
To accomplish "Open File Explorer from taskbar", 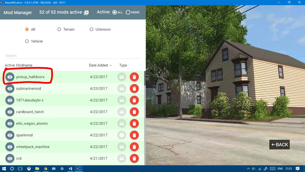I will point(37,169).
